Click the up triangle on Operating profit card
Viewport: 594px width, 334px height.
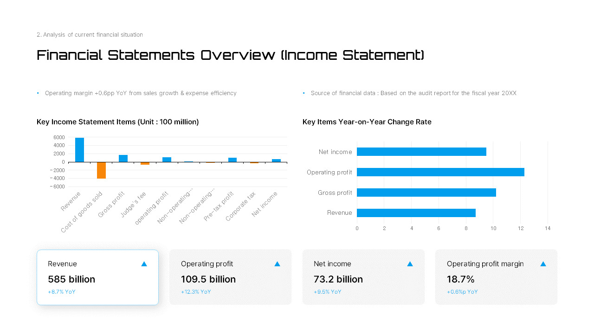[277, 264]
